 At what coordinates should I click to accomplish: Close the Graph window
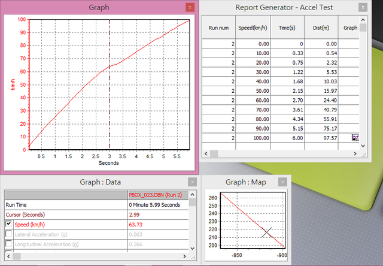pos(190,7)
